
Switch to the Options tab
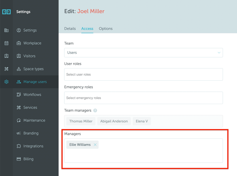106,29
